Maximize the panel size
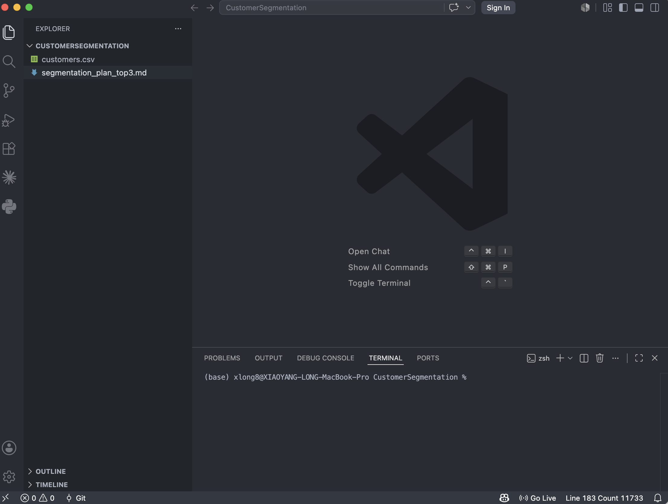The height and width of the screenshot is (504, 668). pos(639,358)
